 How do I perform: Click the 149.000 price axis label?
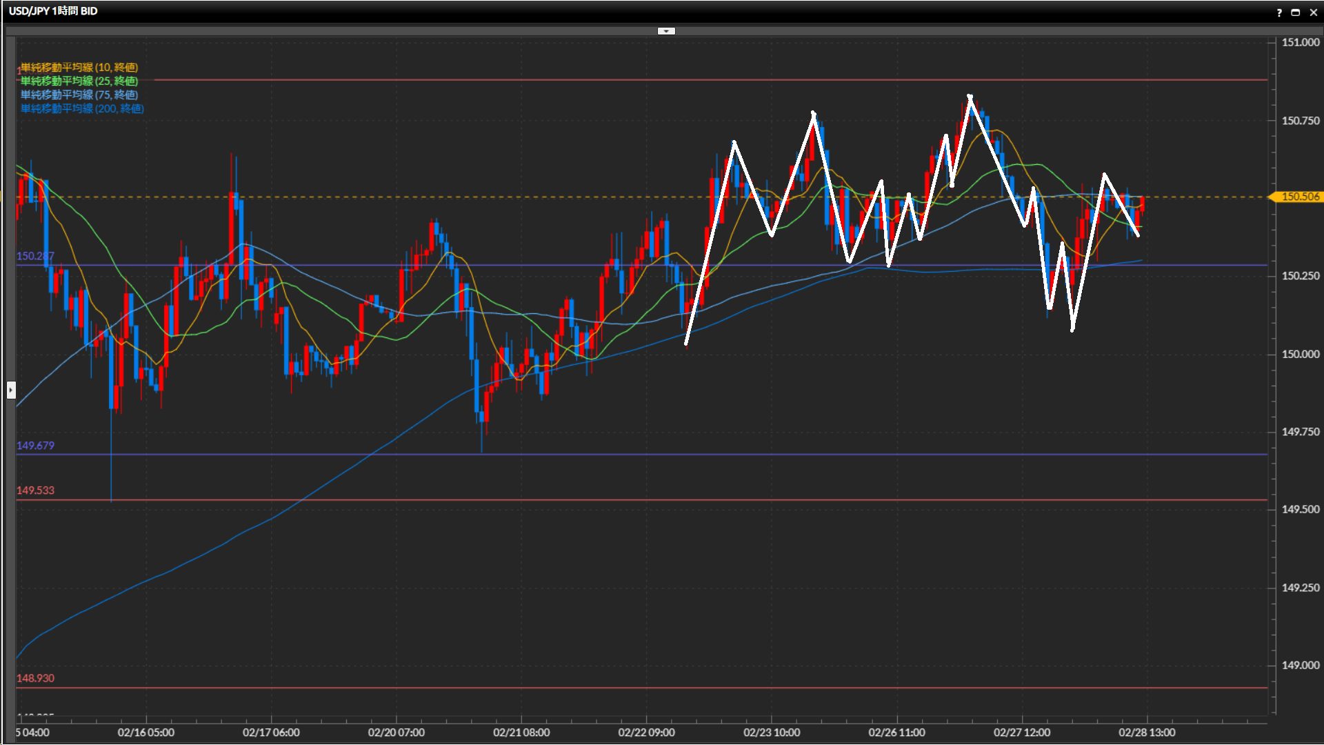[x=1300, y=665]
